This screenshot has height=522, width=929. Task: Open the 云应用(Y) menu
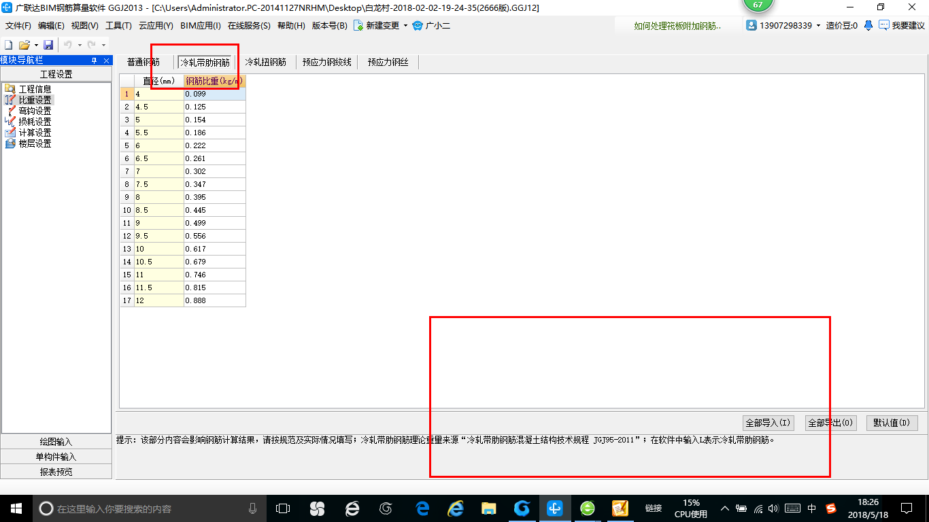(x=156, y=26)
